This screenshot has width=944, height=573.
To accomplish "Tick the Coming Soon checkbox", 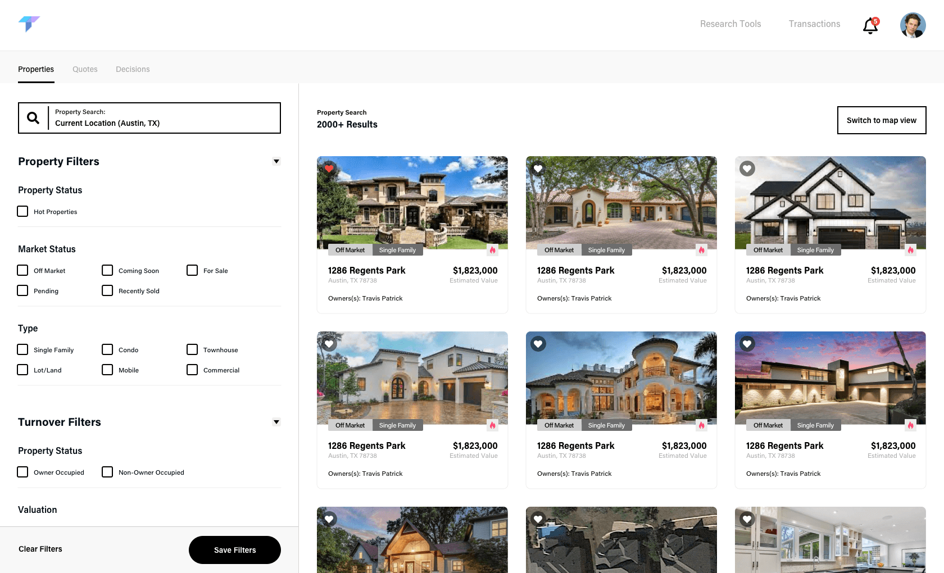I will pos(107,270).
